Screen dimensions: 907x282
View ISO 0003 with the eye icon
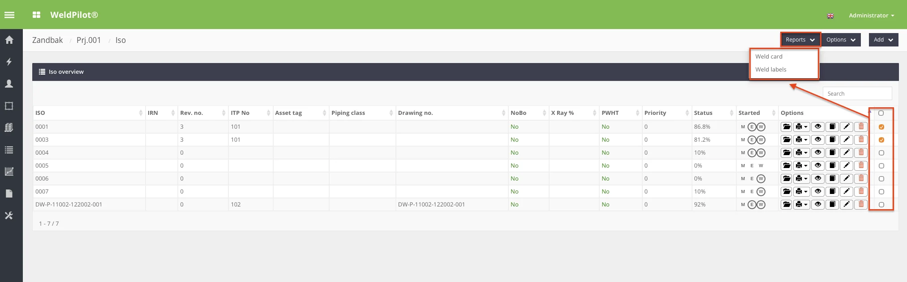tap(818, 140)
